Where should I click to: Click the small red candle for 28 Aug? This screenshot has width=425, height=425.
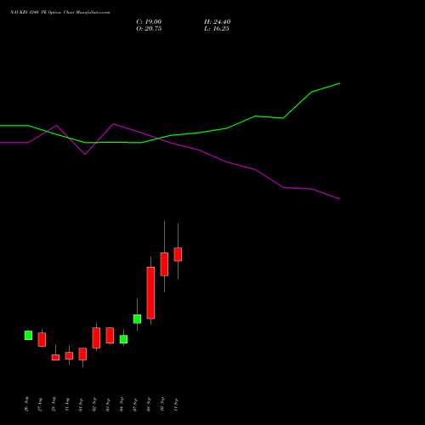pyautogui.click(x=55, y=357)
